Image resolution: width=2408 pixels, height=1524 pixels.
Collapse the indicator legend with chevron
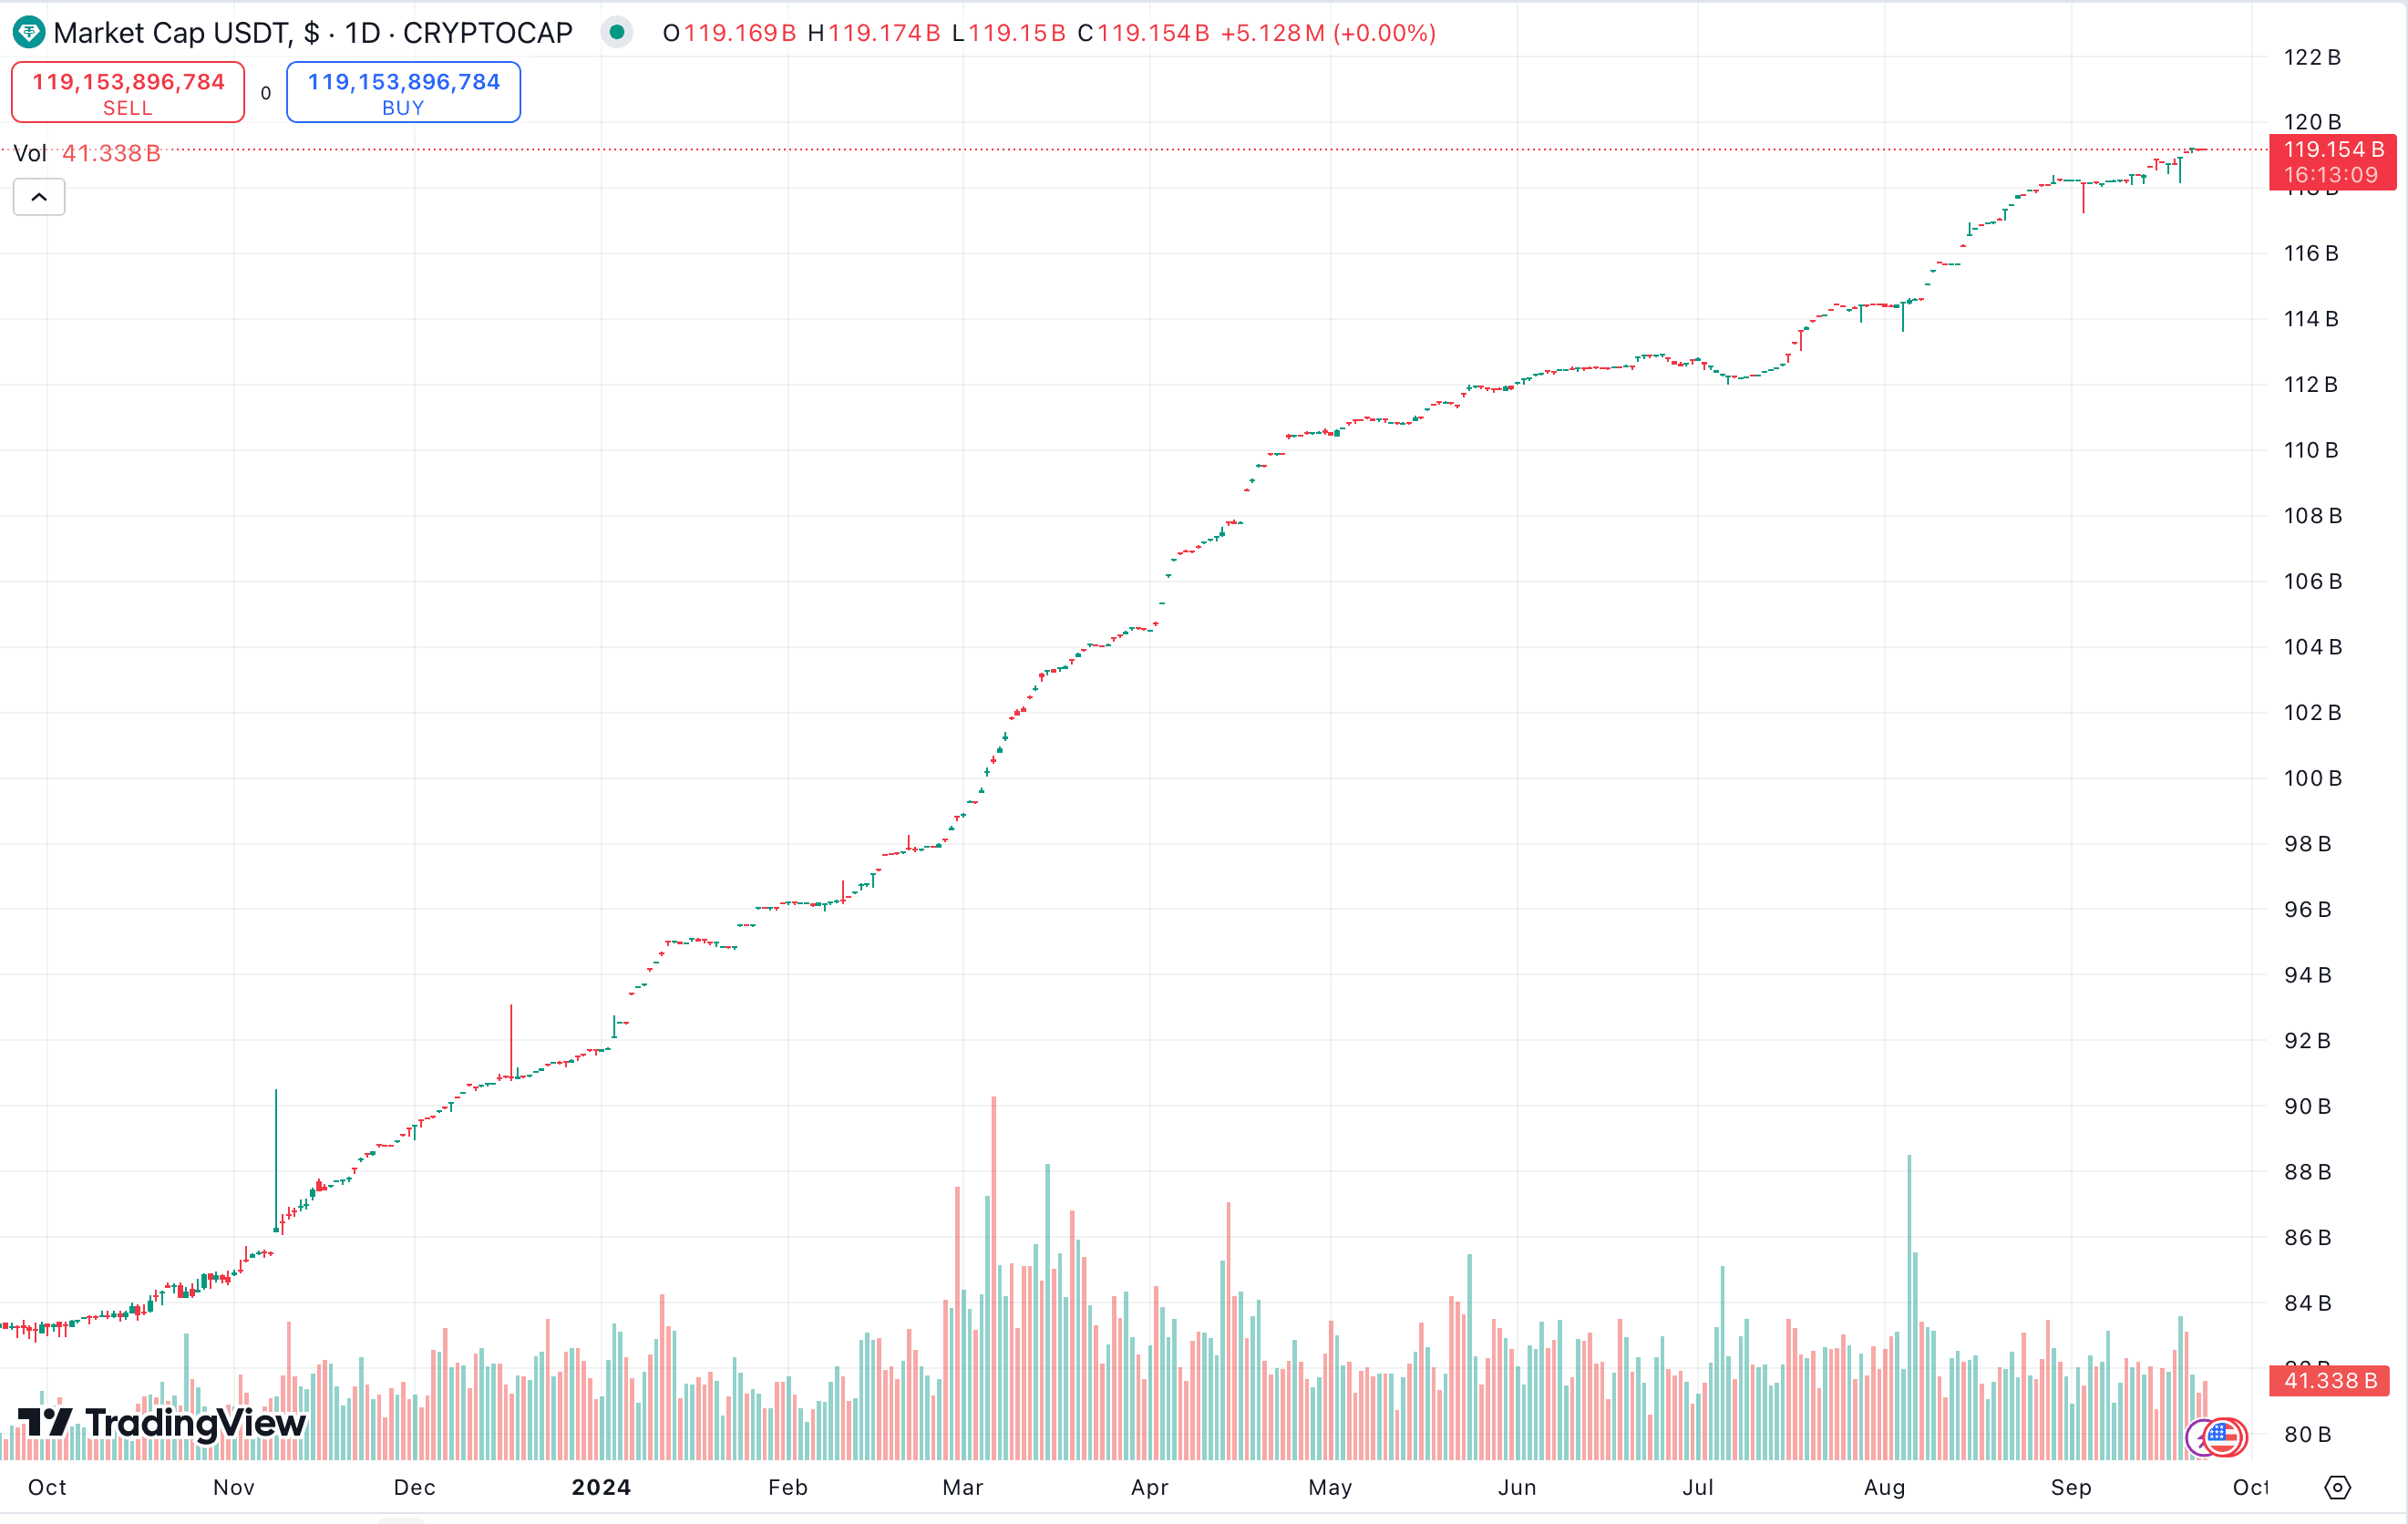pos(39,197)
